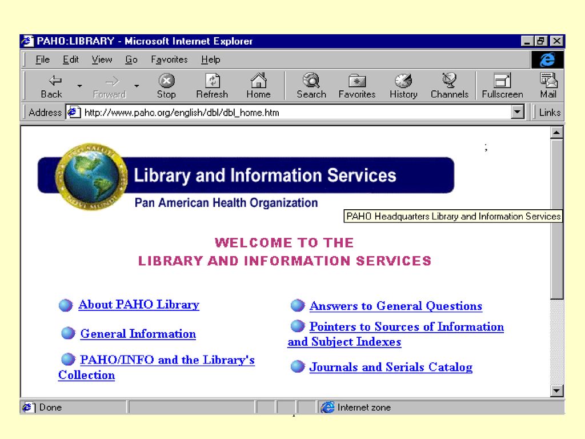
Task: Open Journals and Serials Catalog link
Action: tap(391, 367)
